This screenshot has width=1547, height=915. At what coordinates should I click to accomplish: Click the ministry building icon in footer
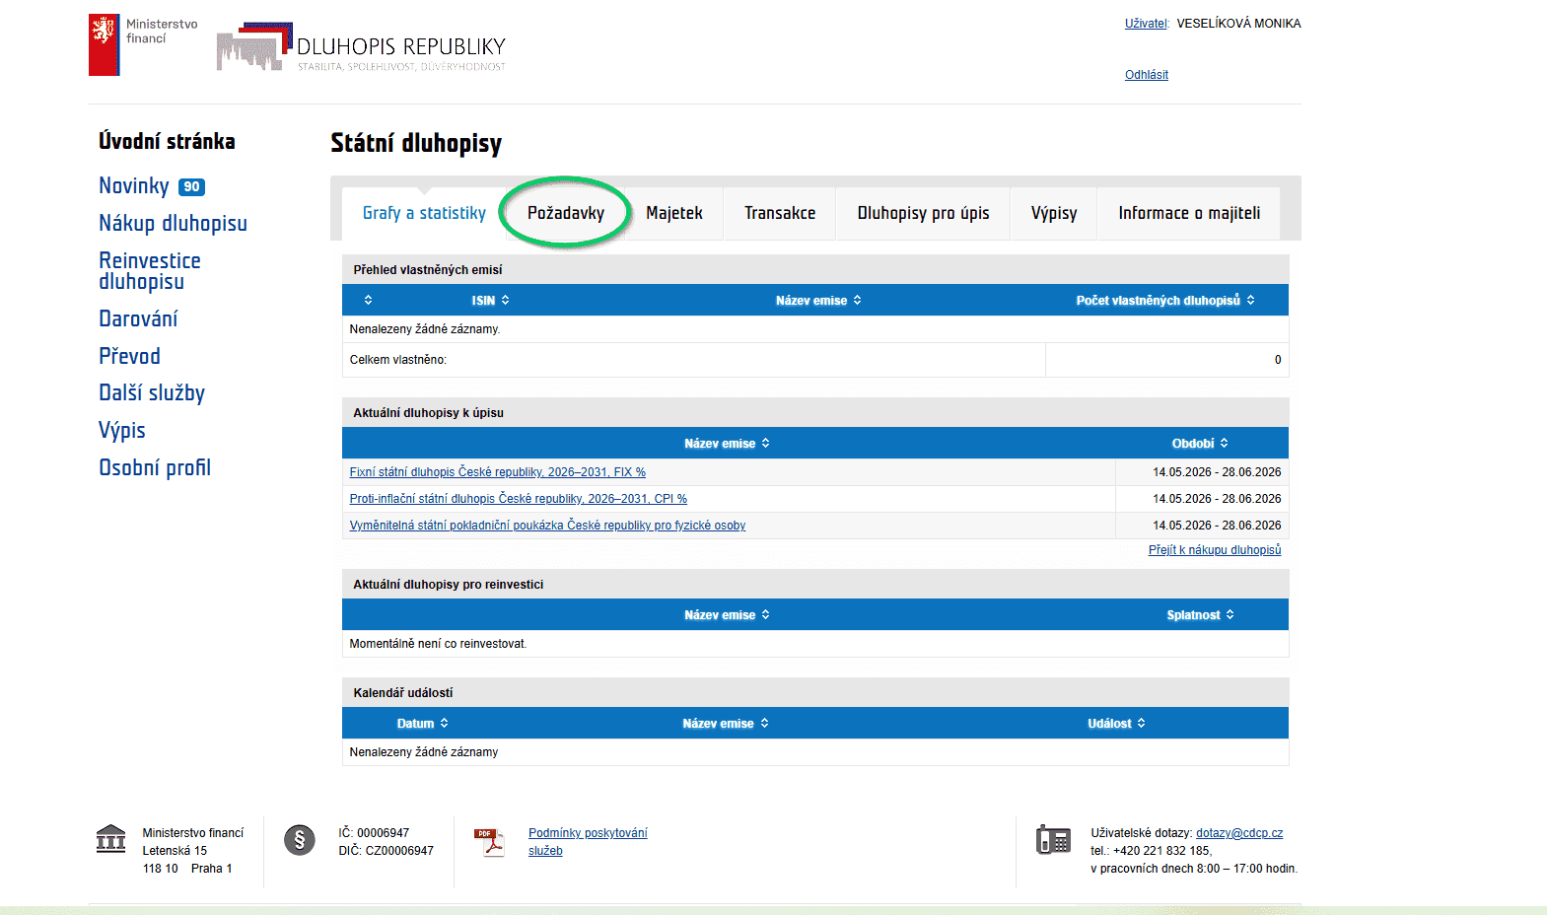(x=110, y=838)
